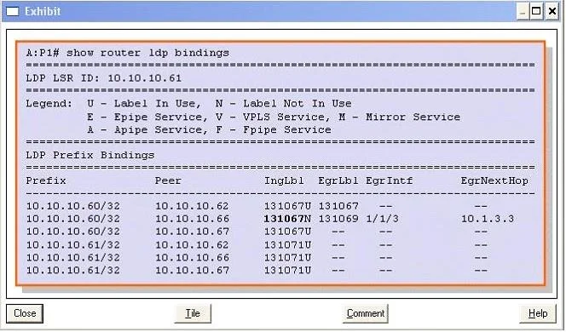Click the legend text 'M - Mirror Service'
The width and height of the screenshot is (566, 332).
click(x=400, y=117)
